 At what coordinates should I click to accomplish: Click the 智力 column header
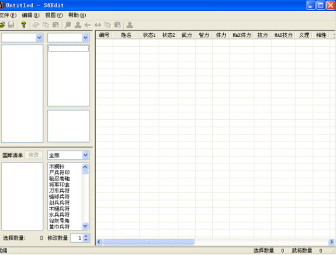tap(204, 35)
